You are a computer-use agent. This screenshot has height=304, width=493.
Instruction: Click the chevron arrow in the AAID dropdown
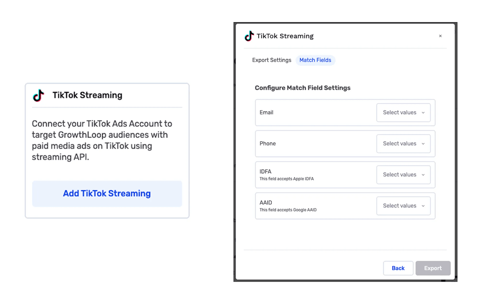click(423, 206)
